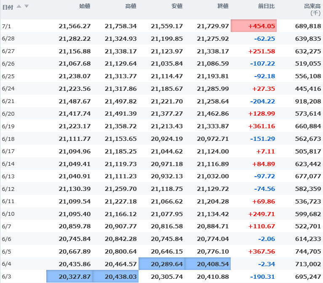The height and width of the screenshot is (283, 323).
Task: Click the 6/3 date cell
Action: click(x=6, y=277)
